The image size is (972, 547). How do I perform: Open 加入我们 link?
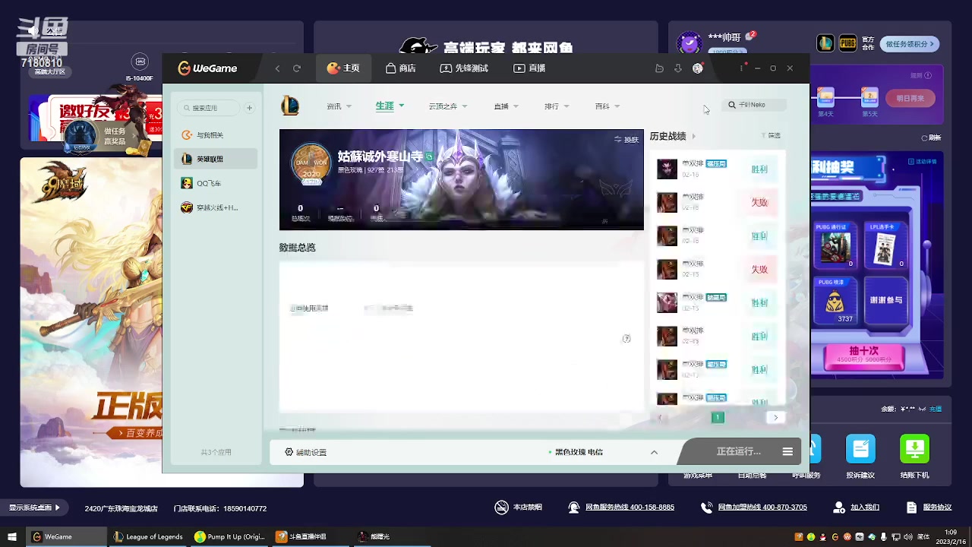point(857,507)
